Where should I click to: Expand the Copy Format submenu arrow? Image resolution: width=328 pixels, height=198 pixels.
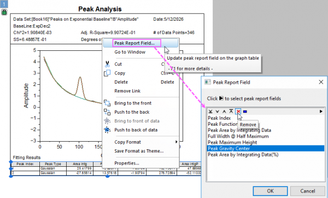pyautogui.click(x=177, y=142)
